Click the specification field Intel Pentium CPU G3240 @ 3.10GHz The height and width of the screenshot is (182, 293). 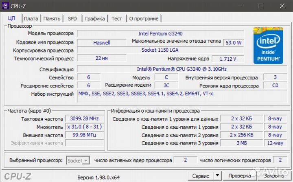tap(182, 69)
